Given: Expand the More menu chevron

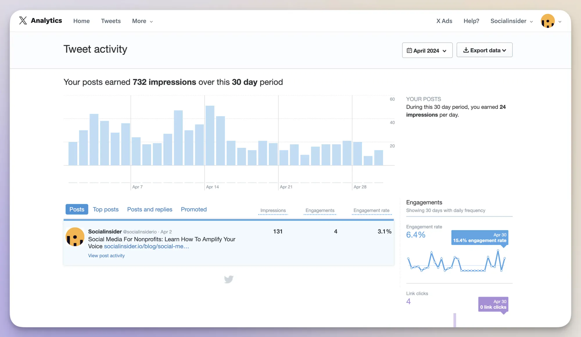Looking at the screenshot, I should 151,21.
